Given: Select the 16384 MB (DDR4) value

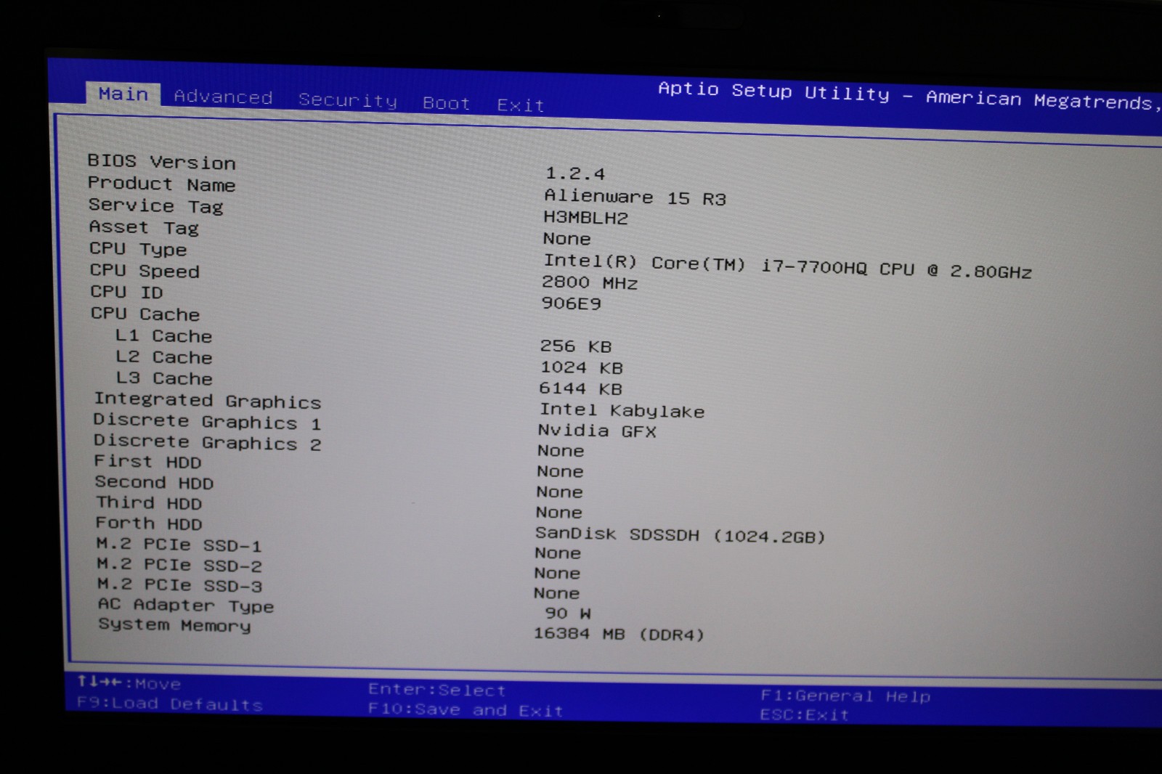Looking at the screenshot, I should coord(619,634).
